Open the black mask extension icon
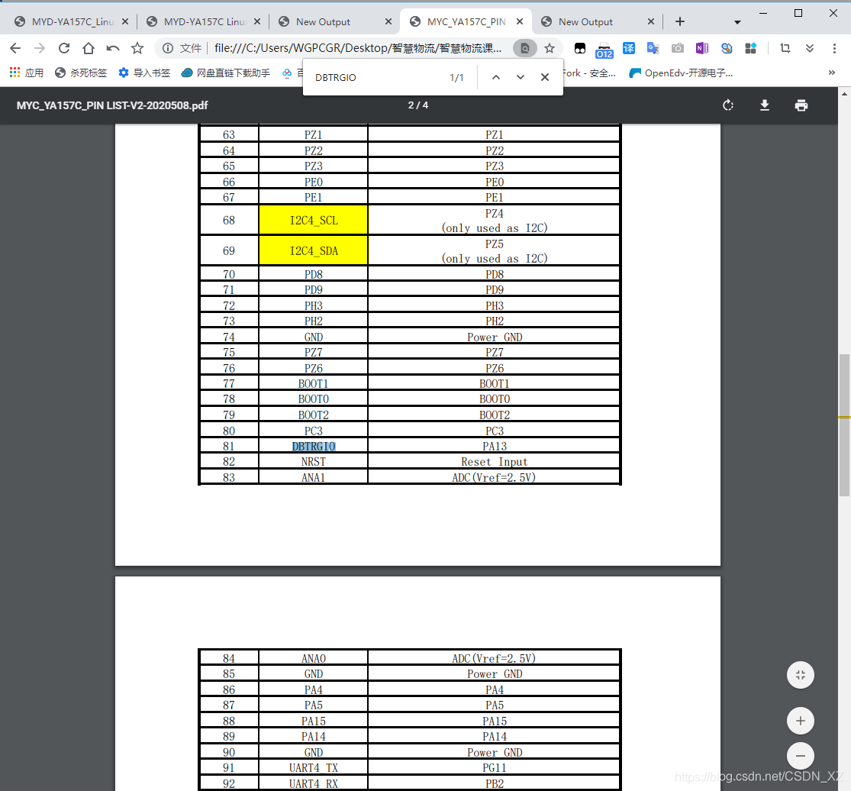Viewport: 851px width, 791px height. 579,48
